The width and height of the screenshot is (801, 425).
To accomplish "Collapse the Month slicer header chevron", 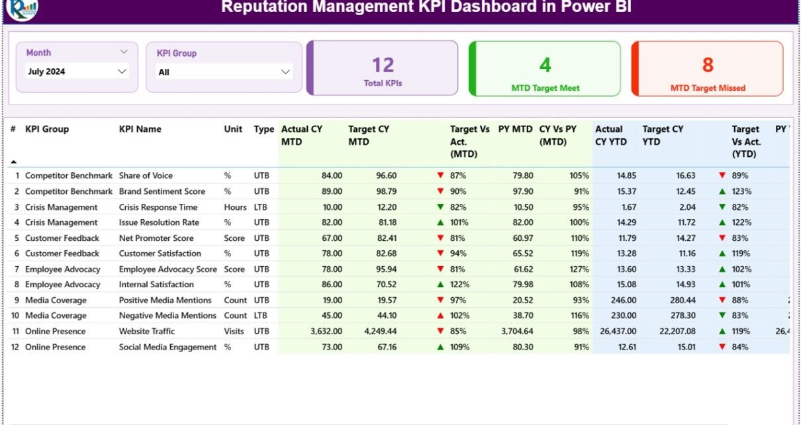I will tap(124, 52).
